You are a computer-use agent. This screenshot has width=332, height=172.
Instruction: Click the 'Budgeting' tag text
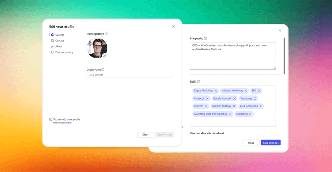pos(242,114)
